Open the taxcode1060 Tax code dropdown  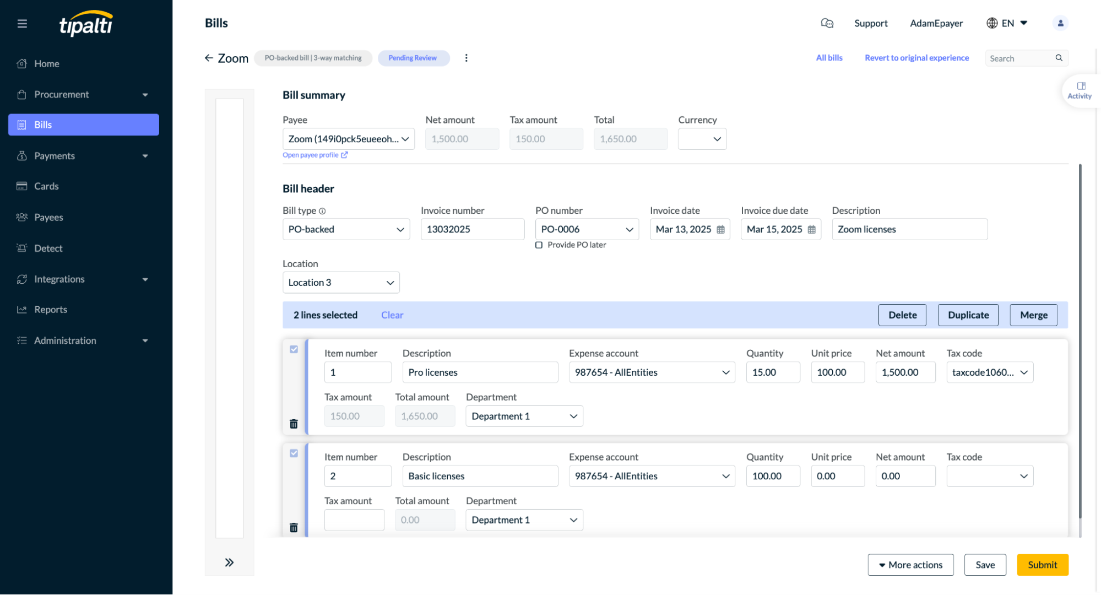990,372
